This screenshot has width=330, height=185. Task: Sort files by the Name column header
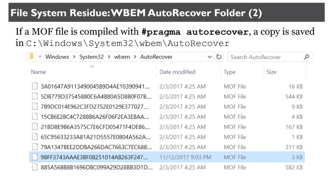pyautogui.click(x=38, y=72)
